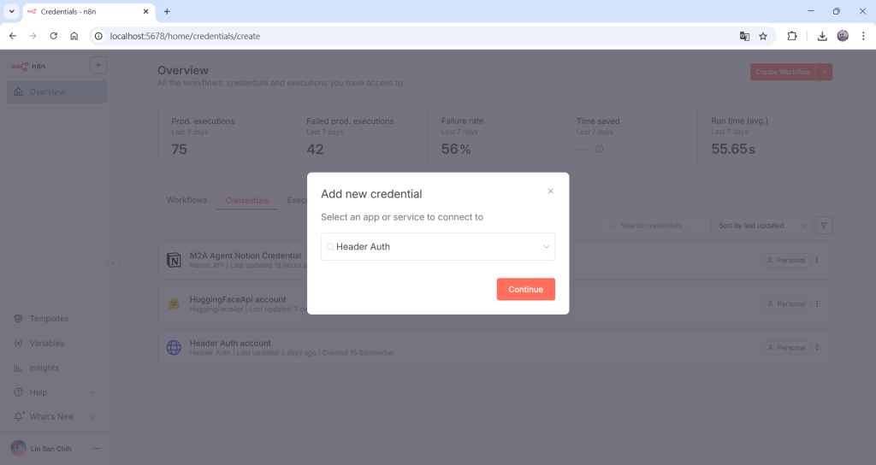This screenshot has width=876, height=465.
Task: Click the search icon in the credential selector
Action: [x=330, y=247]
